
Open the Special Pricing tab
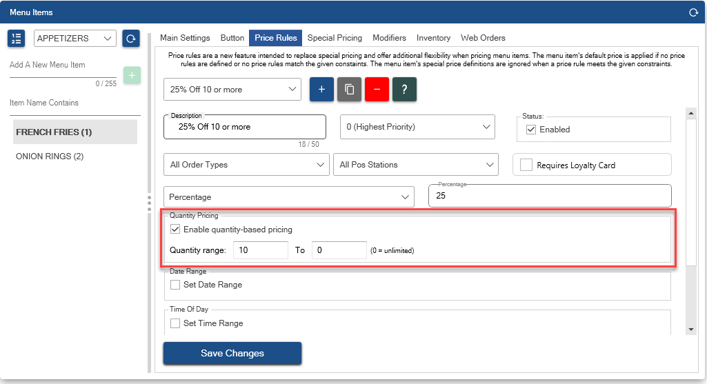tap(335, 38)
